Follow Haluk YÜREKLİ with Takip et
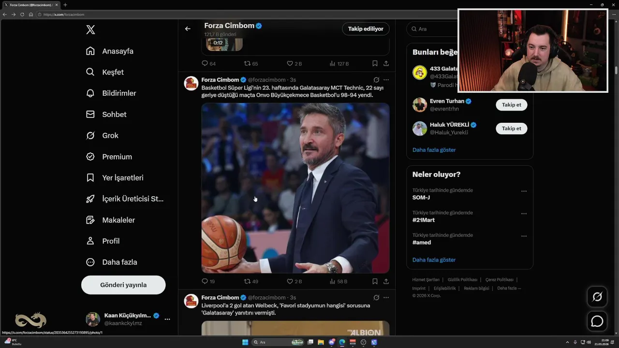The image size is (619, 348). (511, 129)
